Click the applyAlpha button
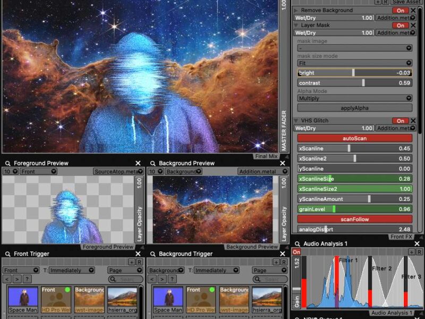 pos(354,108)
